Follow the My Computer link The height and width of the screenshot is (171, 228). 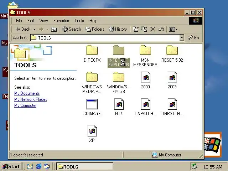(25, 105)
